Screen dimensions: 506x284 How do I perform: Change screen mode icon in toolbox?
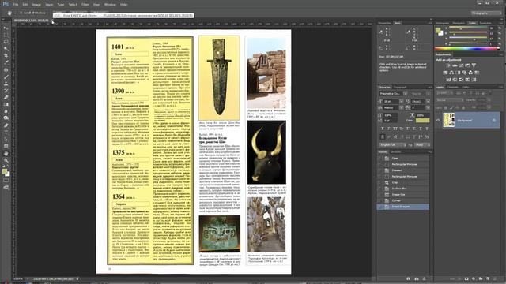6,188
